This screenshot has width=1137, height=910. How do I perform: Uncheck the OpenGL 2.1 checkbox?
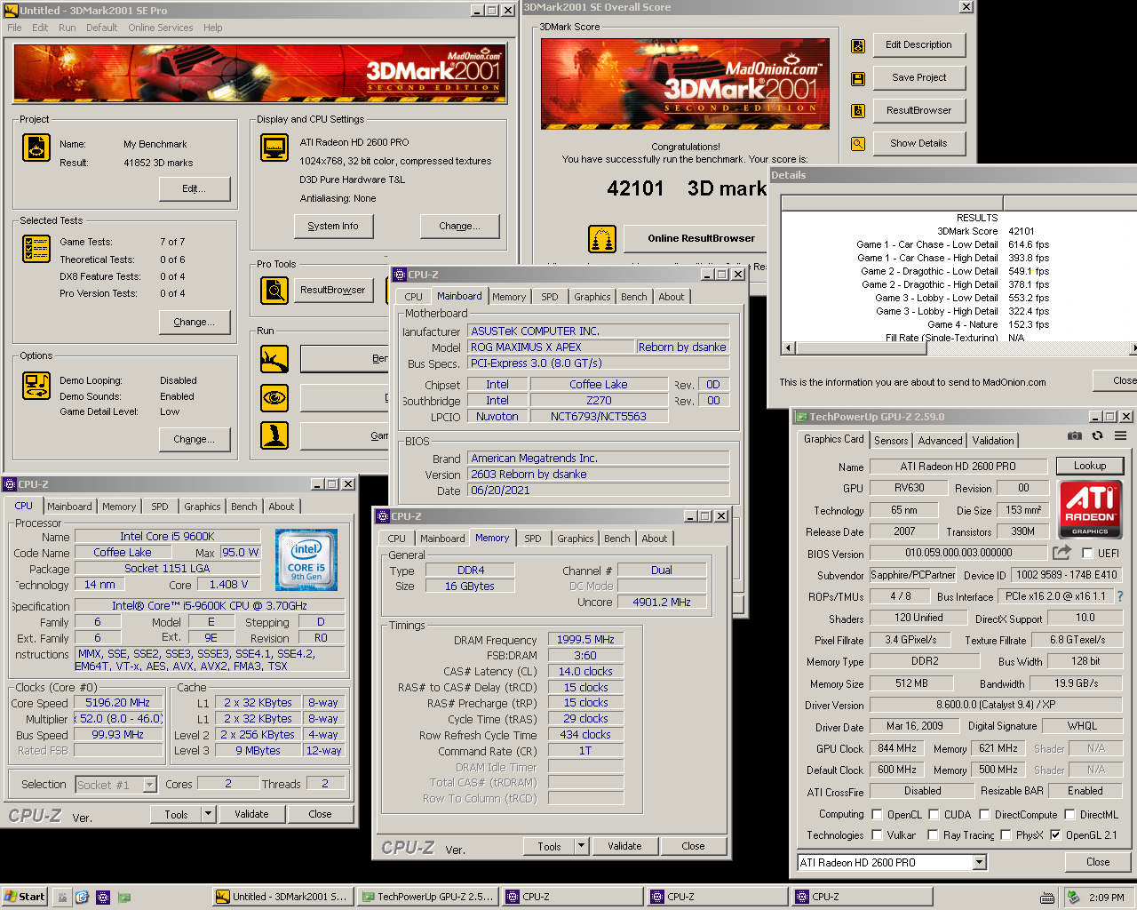pyautogui.click(x=1055, y=834)
